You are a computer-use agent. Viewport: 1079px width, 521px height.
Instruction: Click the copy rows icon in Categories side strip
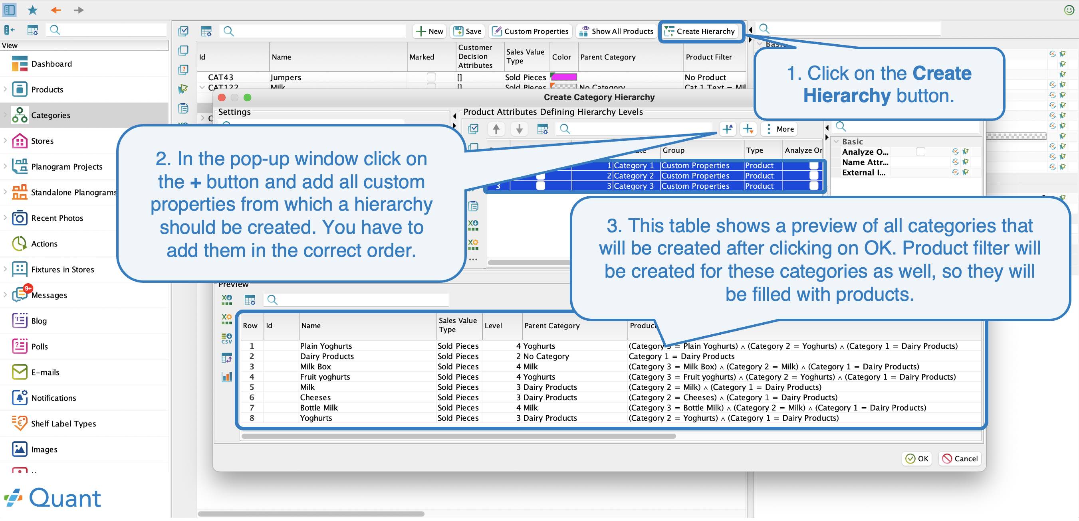(x=183, y=51)
